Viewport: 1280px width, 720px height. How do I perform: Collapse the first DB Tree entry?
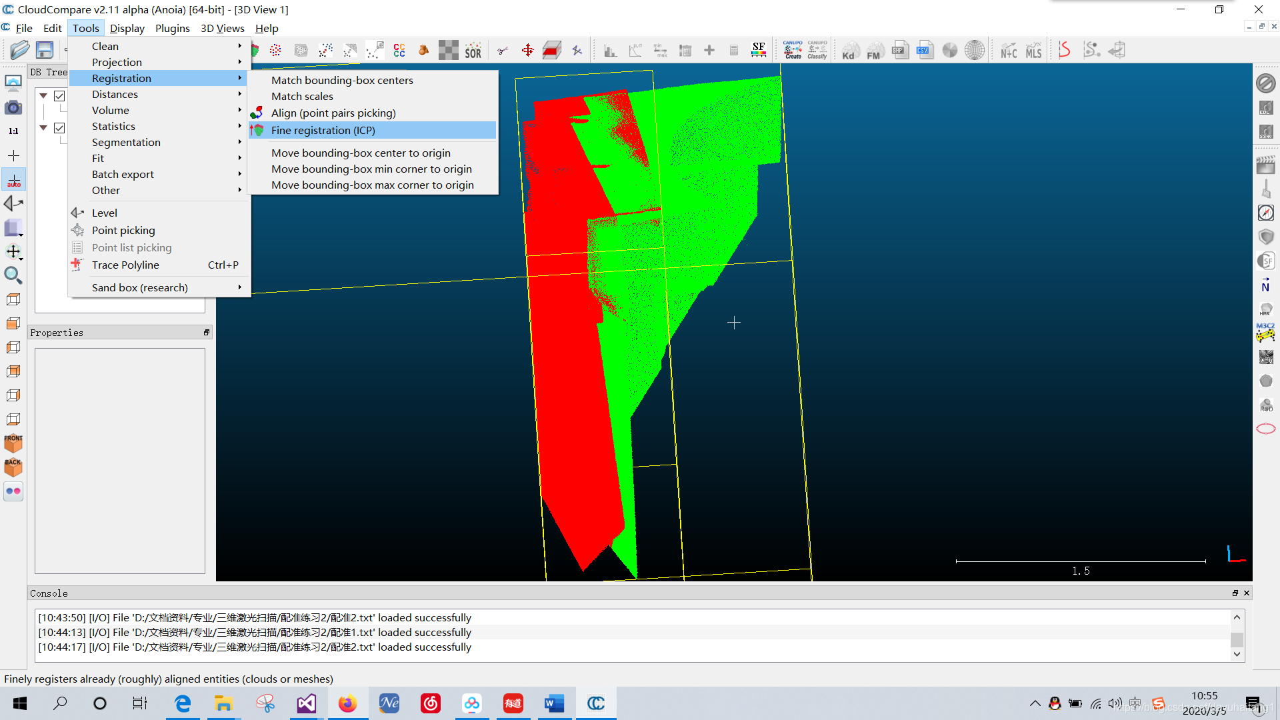coord(43,96)
